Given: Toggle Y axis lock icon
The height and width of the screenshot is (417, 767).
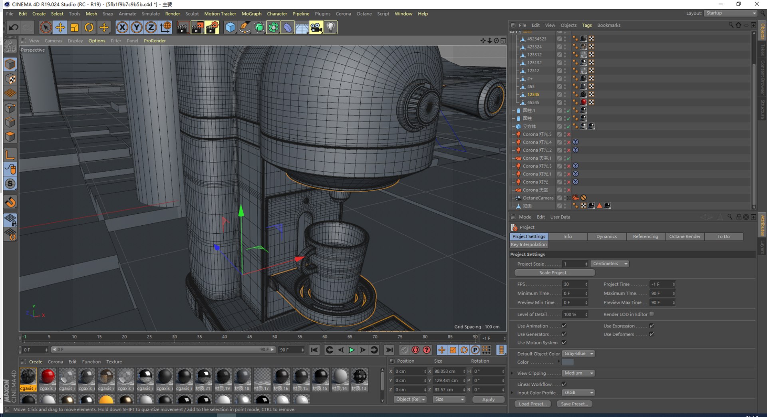Looking at the screenshot, I should [137, 27].
